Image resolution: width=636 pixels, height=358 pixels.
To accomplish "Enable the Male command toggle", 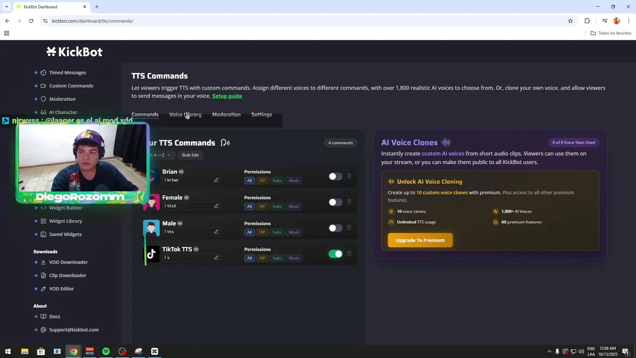I will click(335, 228).
